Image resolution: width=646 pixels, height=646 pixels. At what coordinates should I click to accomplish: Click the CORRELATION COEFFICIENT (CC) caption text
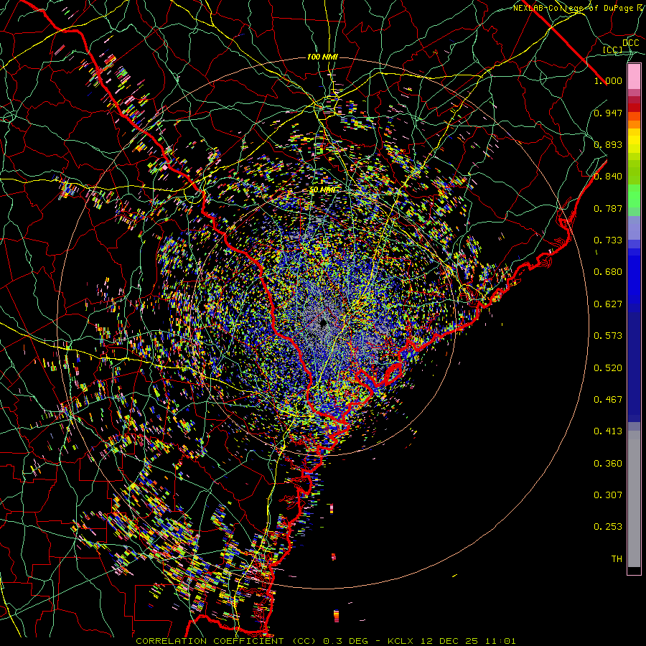coord(226,641)
